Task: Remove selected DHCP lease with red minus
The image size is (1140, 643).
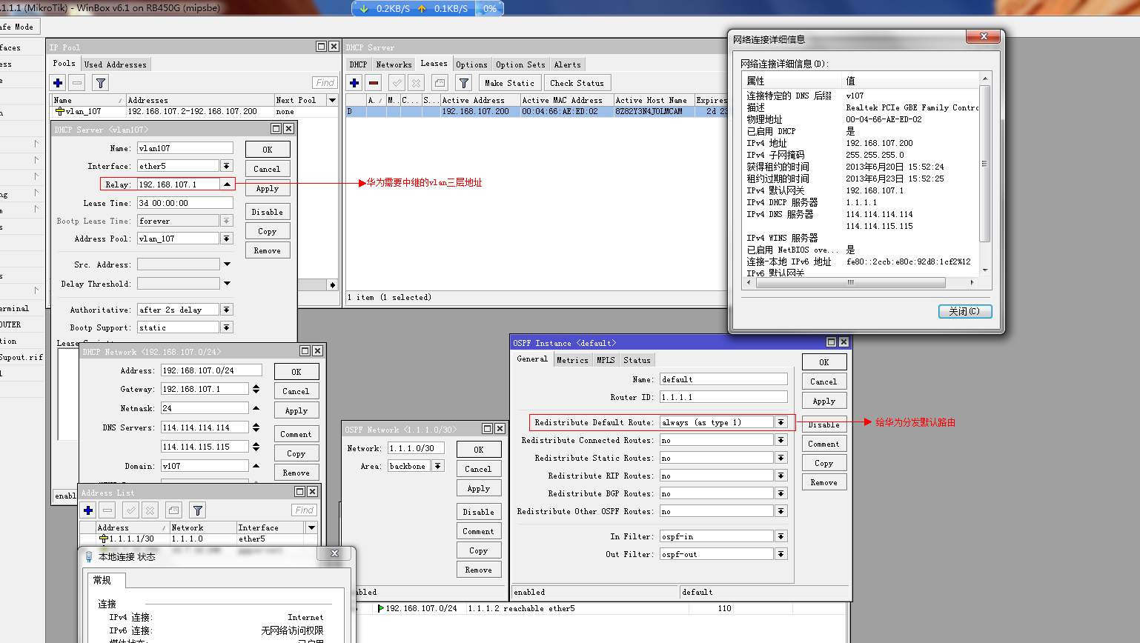Action: click(x=374, y=83)
